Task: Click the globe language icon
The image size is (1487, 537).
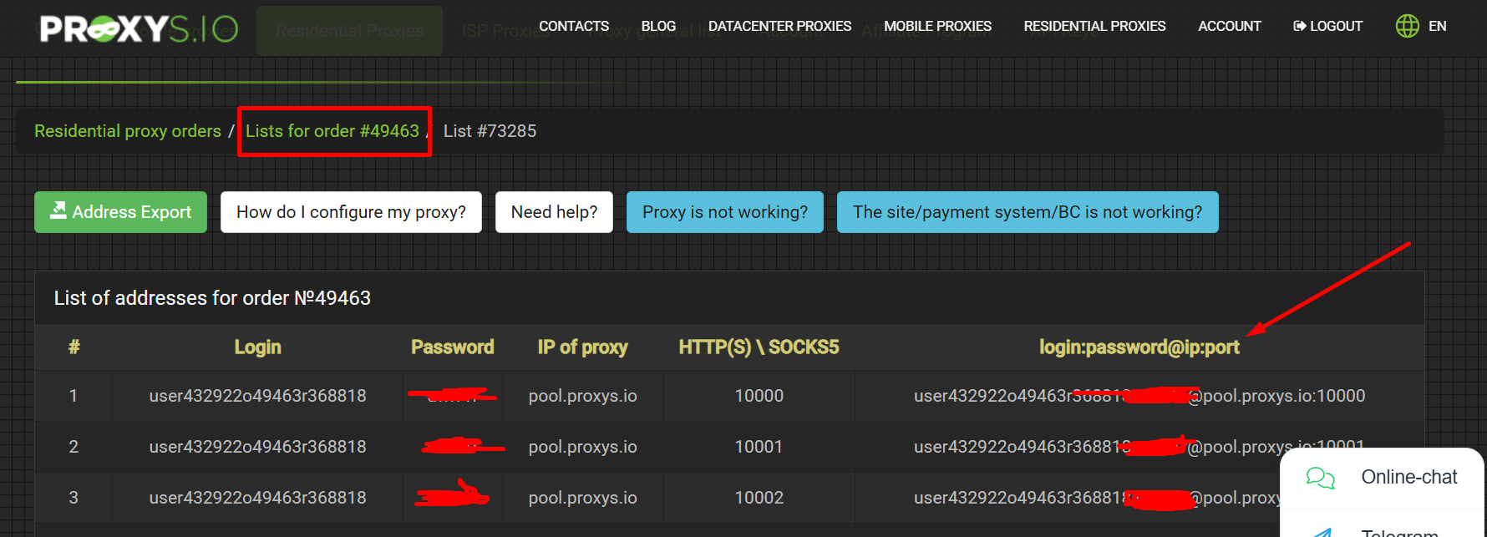Action: (x=1407, y=26)
